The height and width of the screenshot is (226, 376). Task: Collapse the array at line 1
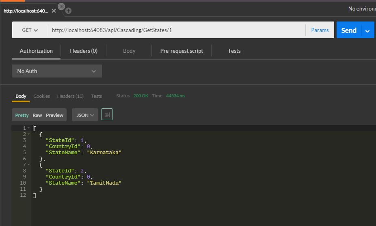28,128
